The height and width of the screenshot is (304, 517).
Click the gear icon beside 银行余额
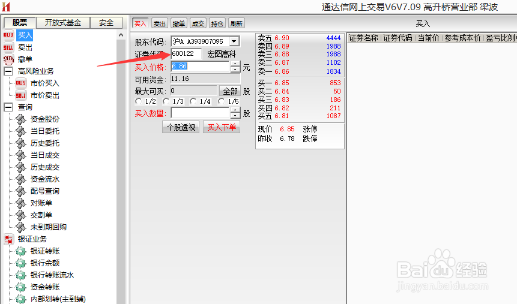[21, 263]
